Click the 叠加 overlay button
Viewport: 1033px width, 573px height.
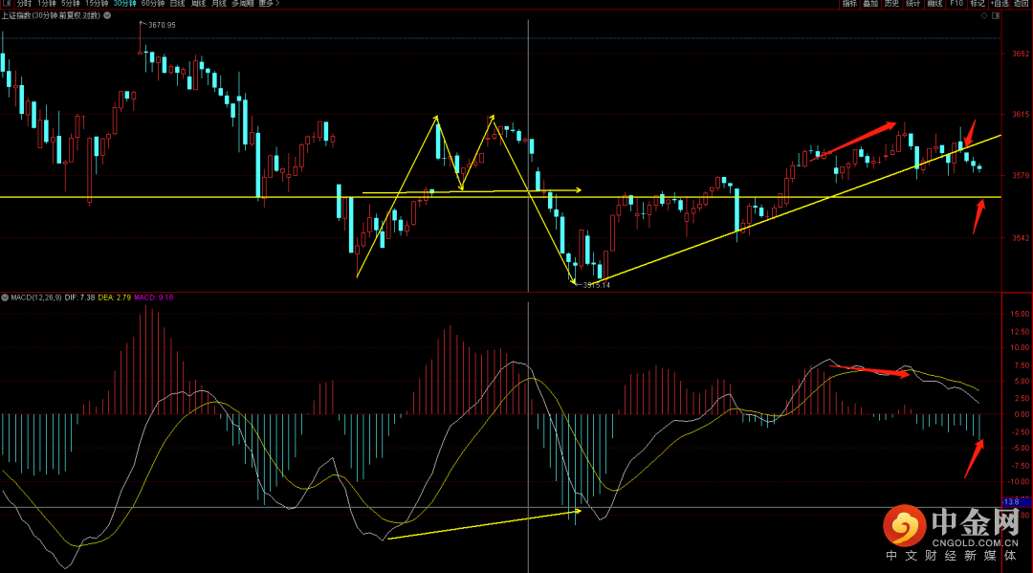(870, 4)
